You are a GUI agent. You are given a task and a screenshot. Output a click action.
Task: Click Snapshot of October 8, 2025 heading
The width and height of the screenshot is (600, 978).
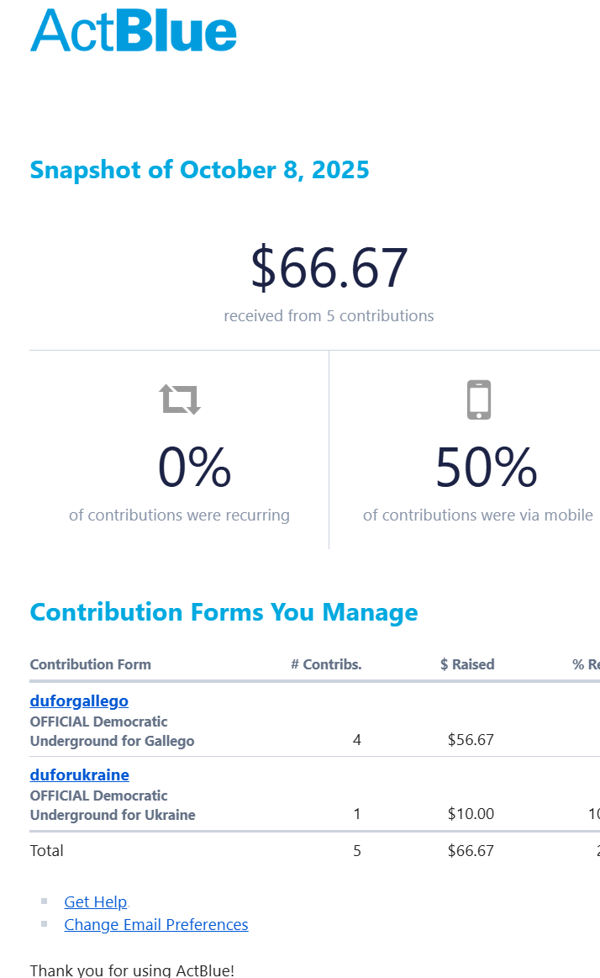tap(199, 170)
